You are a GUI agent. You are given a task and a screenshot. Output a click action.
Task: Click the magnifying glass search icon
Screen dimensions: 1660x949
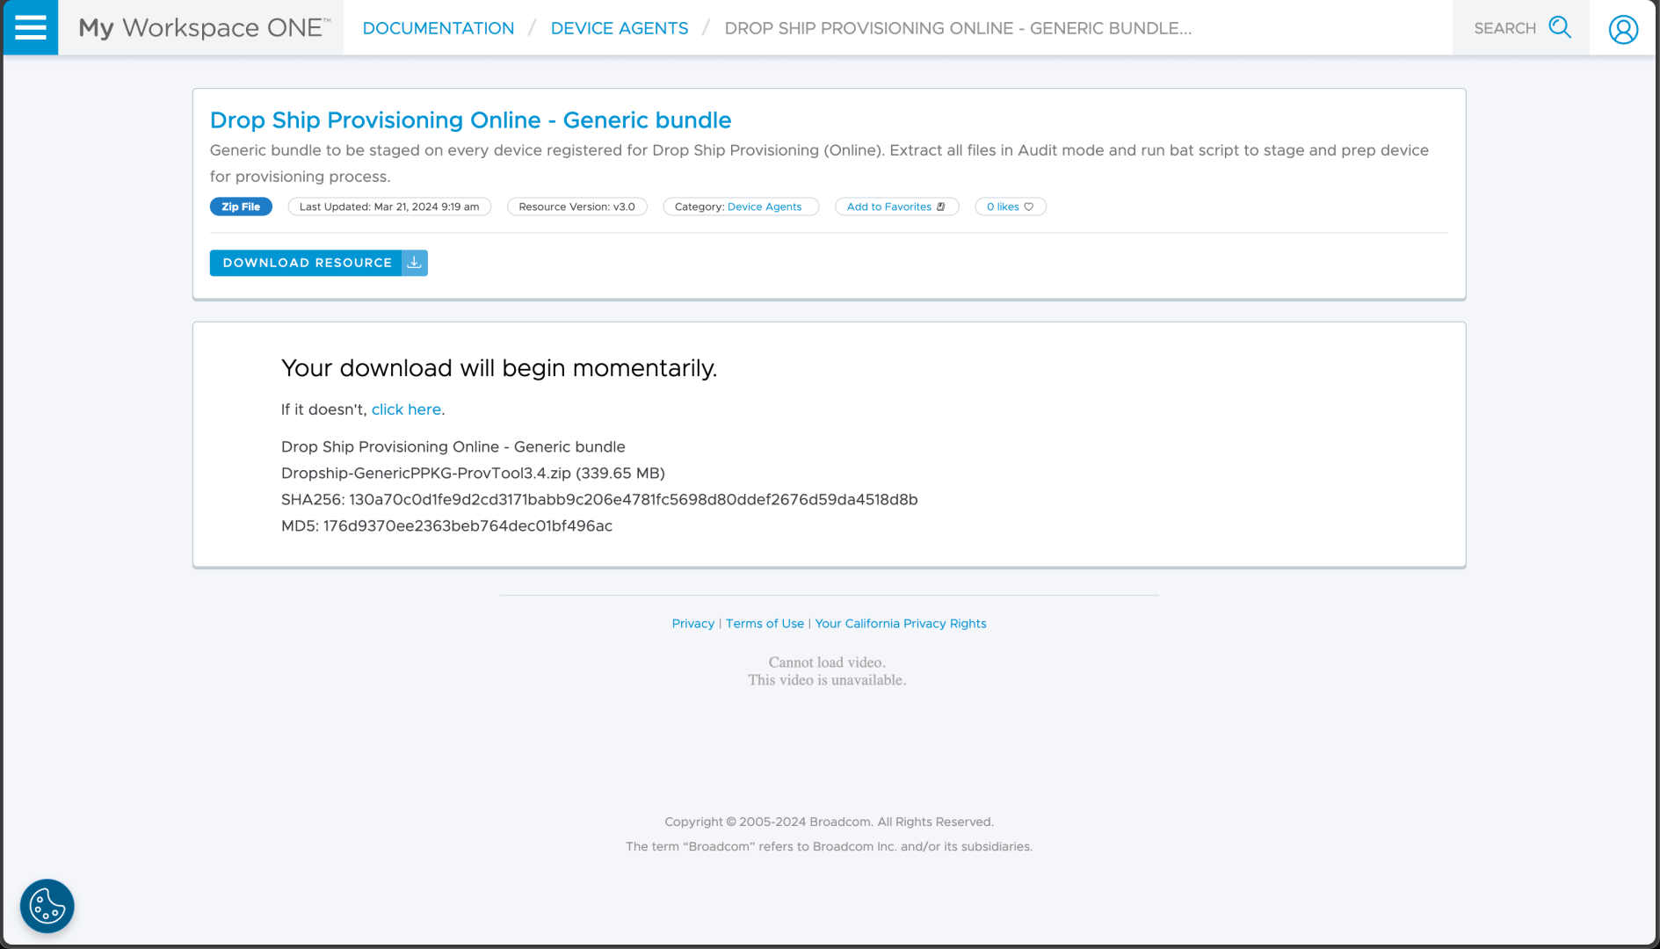click(1560, 27)
